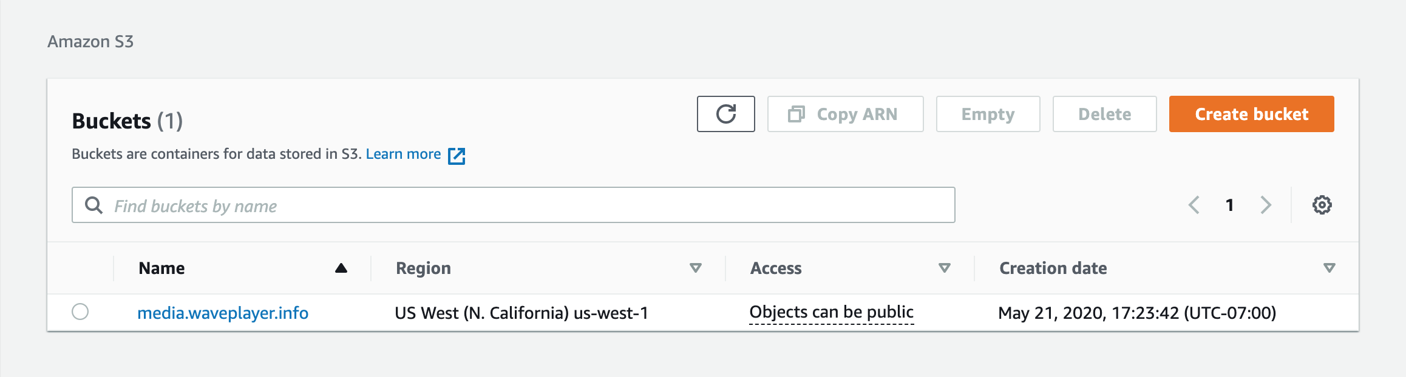Screen dimensions: 1406x377
Task: Sort by Creation date column arrow
Action: [x=1329, y=268]
